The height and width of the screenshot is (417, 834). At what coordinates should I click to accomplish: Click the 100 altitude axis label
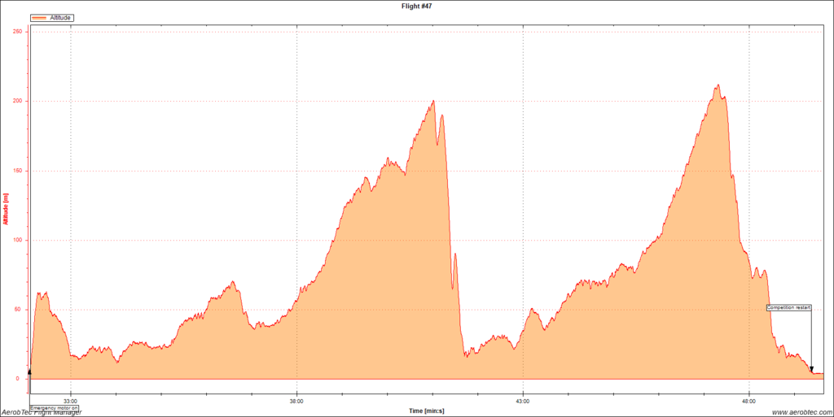(x=17, y=241)
